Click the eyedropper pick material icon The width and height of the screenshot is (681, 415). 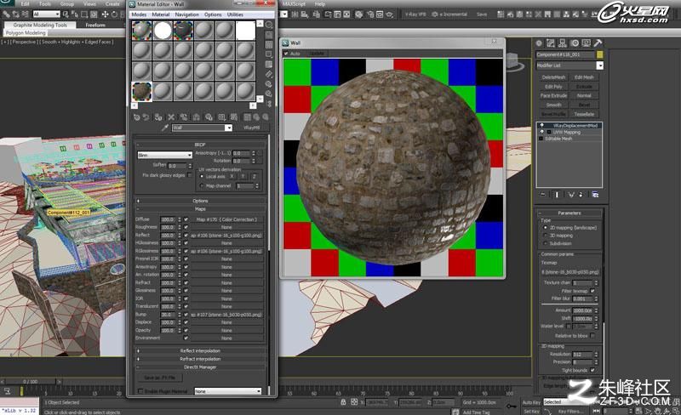(164, 128)
